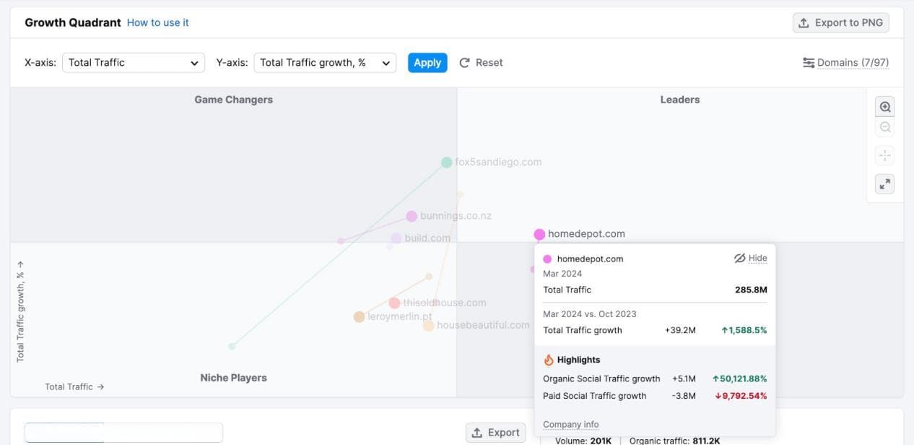The height and width of the screenshot is (445, 914).
Task: Select the leroymerlin.pt bubble
Action: coord(359,317)
